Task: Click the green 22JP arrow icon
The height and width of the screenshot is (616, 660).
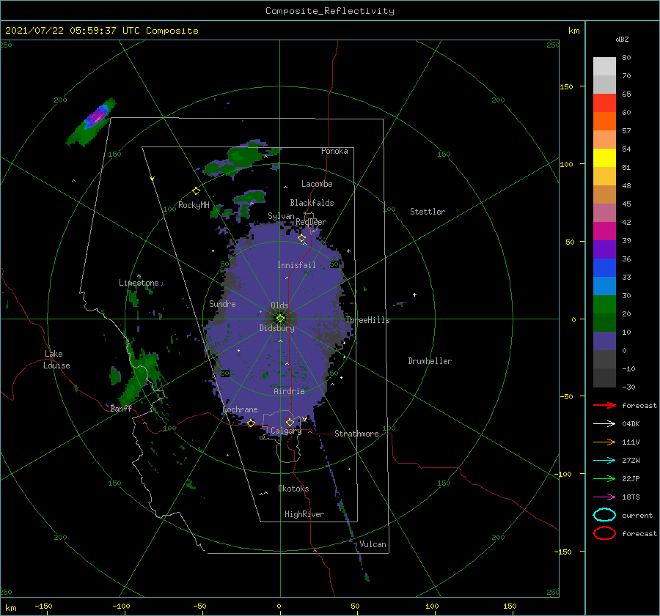Action: point(604,478)
